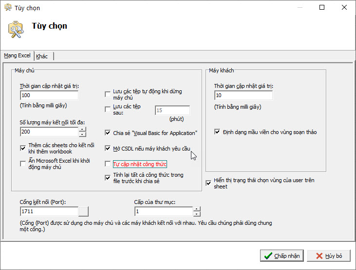The width and height of the screenshot is (356, 270).
Task: Click the Máy khách group label
Action: 222,70
